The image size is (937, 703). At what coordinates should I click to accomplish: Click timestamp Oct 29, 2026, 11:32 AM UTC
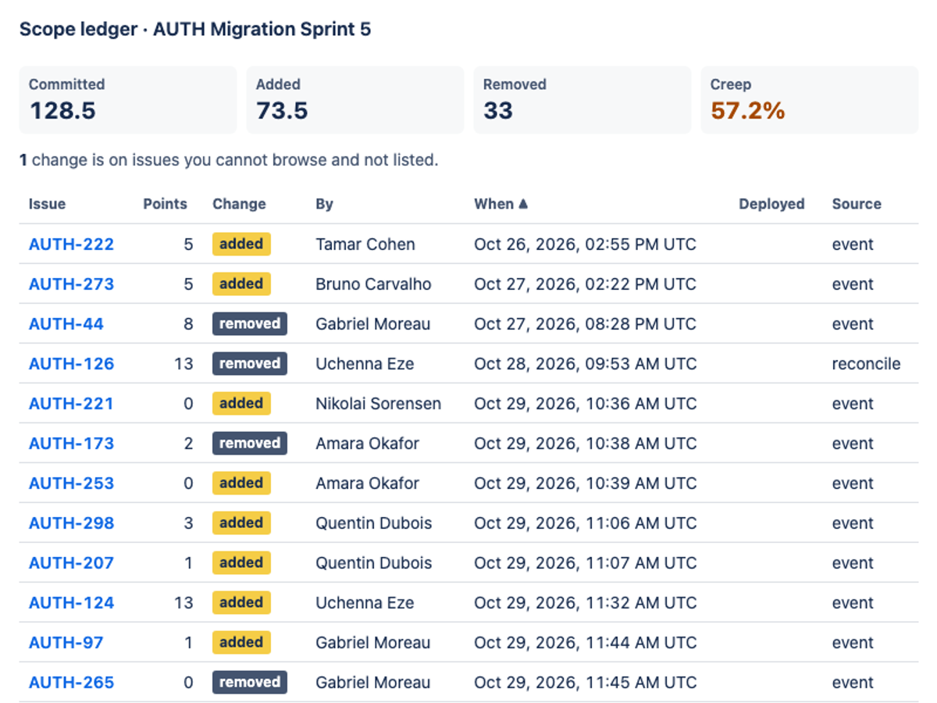(x=585, y=603)
